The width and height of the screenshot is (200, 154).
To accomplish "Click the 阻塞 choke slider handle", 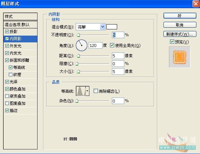I will (x=77, y=64).
